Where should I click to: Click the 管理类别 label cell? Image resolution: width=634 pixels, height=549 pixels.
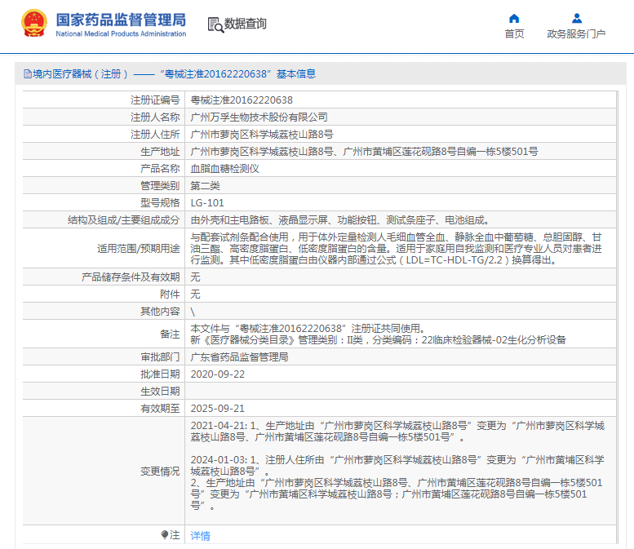pos(104,185)
